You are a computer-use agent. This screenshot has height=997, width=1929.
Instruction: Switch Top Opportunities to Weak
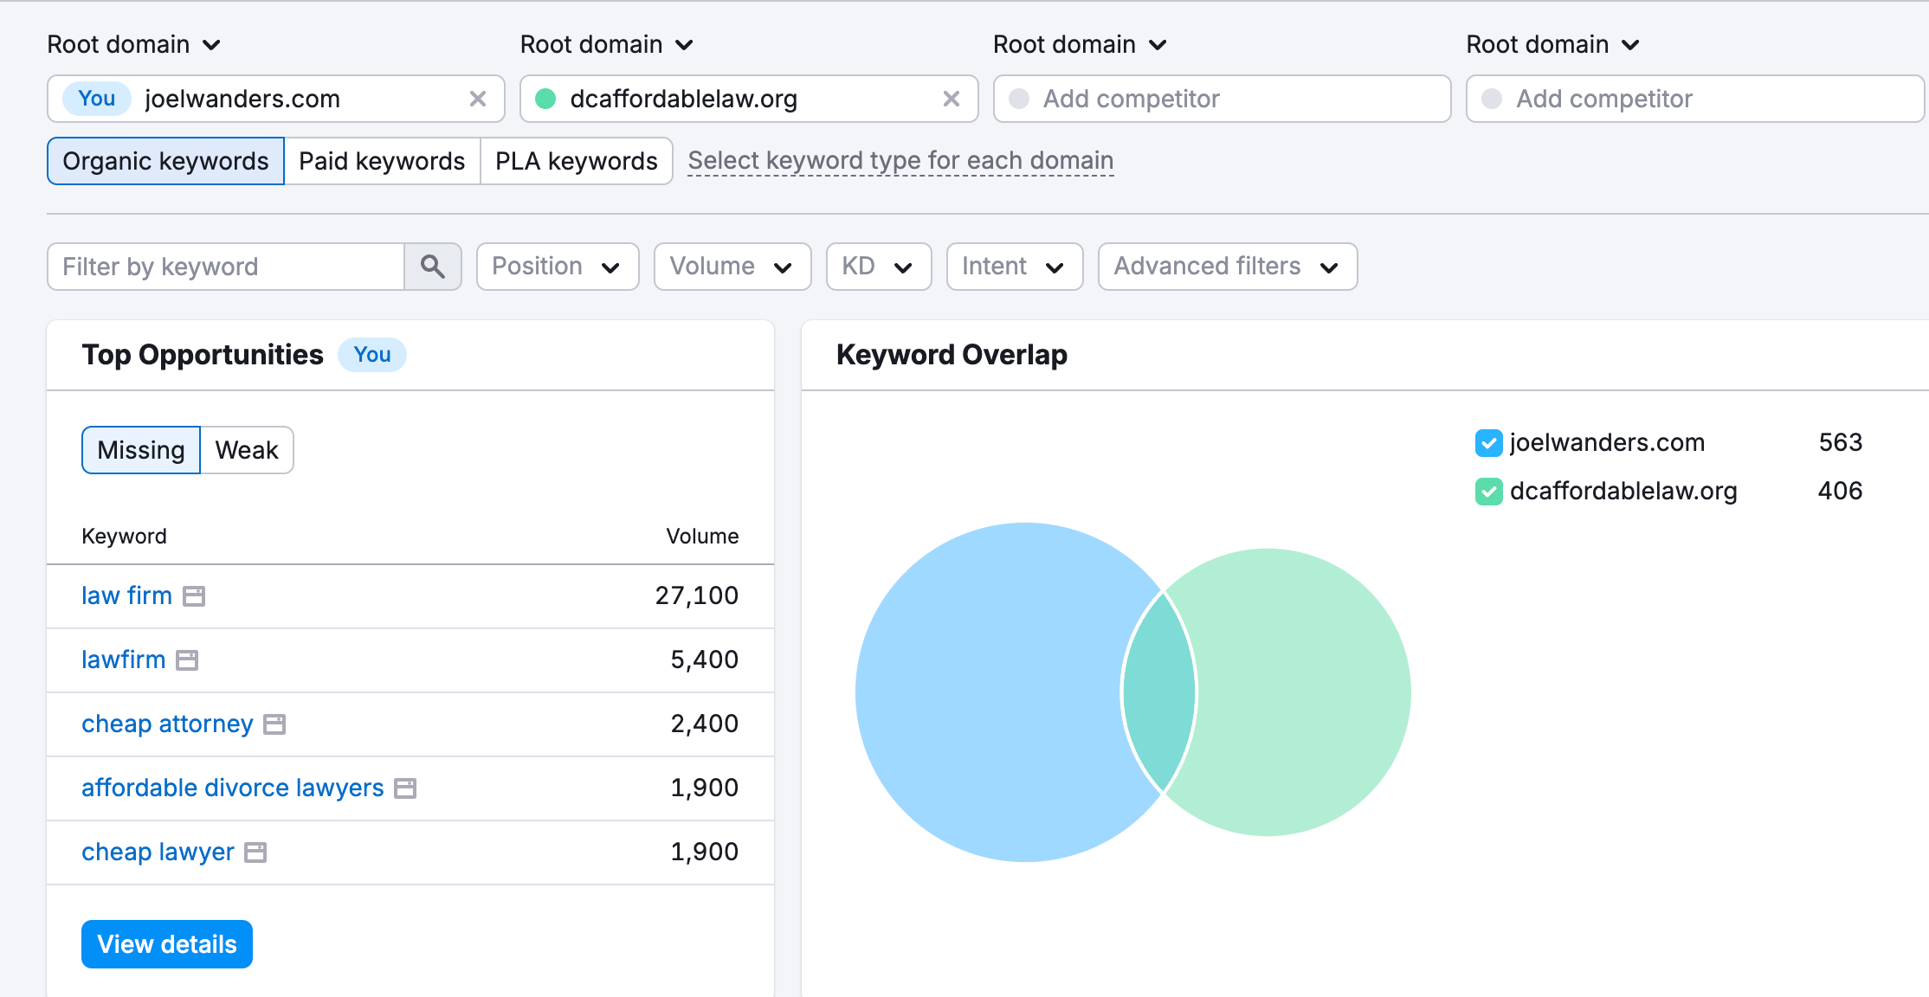(247, 450)
